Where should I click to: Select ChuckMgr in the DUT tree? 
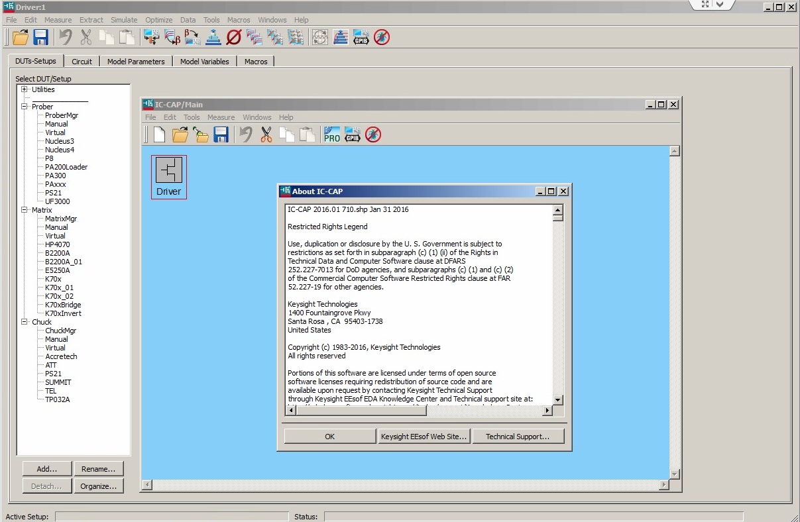pos(61,331)
